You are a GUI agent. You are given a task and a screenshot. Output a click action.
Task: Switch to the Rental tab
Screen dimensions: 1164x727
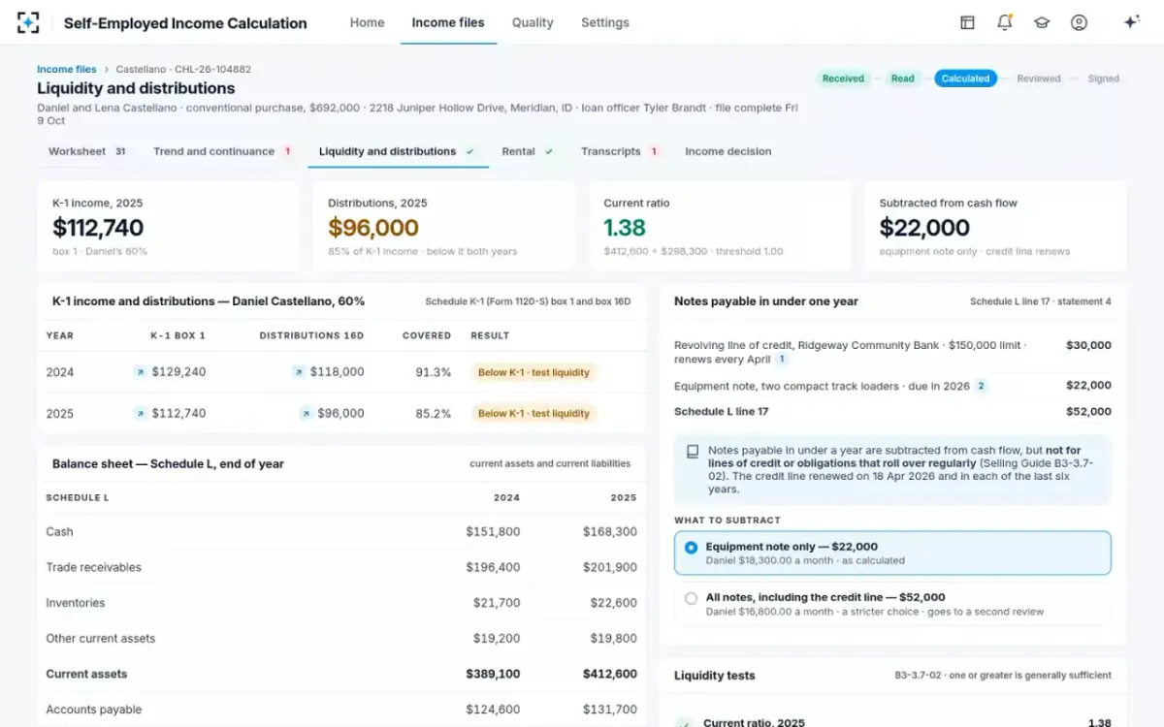pos(528,151)
